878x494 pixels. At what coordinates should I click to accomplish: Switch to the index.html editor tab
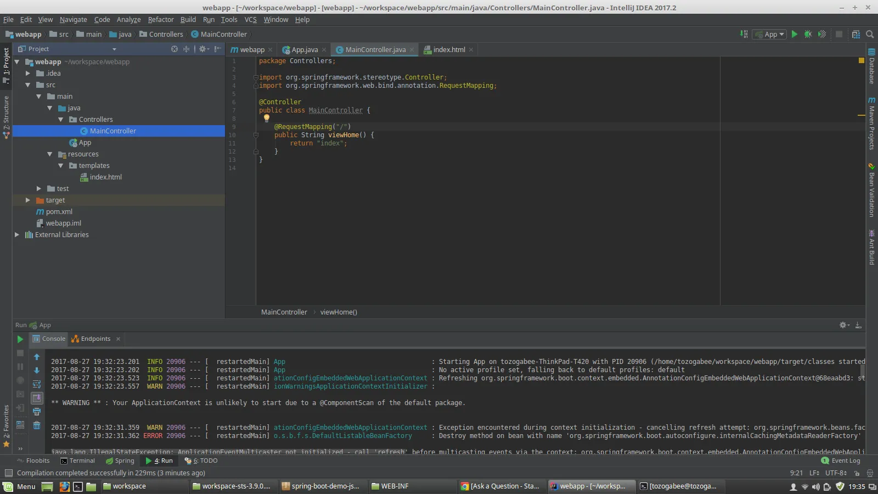(x=449, y=49)
